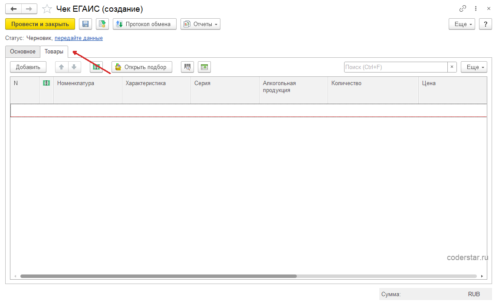The width and height of the screenshot is (499, 304).
Task: Click the Номенклатура column header
Action: 88,90
